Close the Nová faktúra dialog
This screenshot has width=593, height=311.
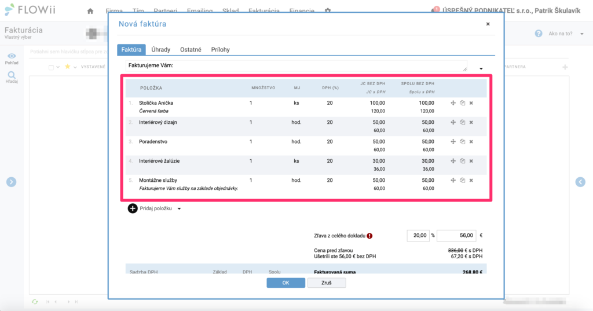click(x=488, y=24)
